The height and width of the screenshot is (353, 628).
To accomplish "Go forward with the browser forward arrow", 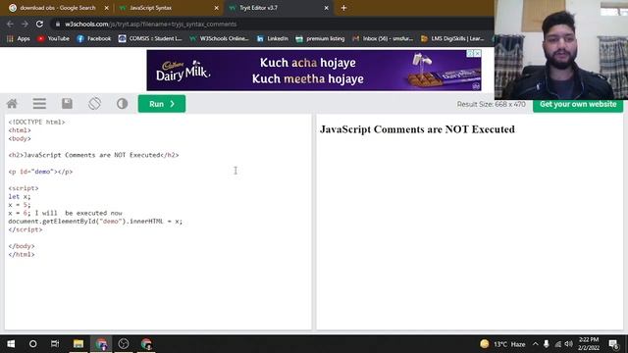I will [x=25, y=24].
